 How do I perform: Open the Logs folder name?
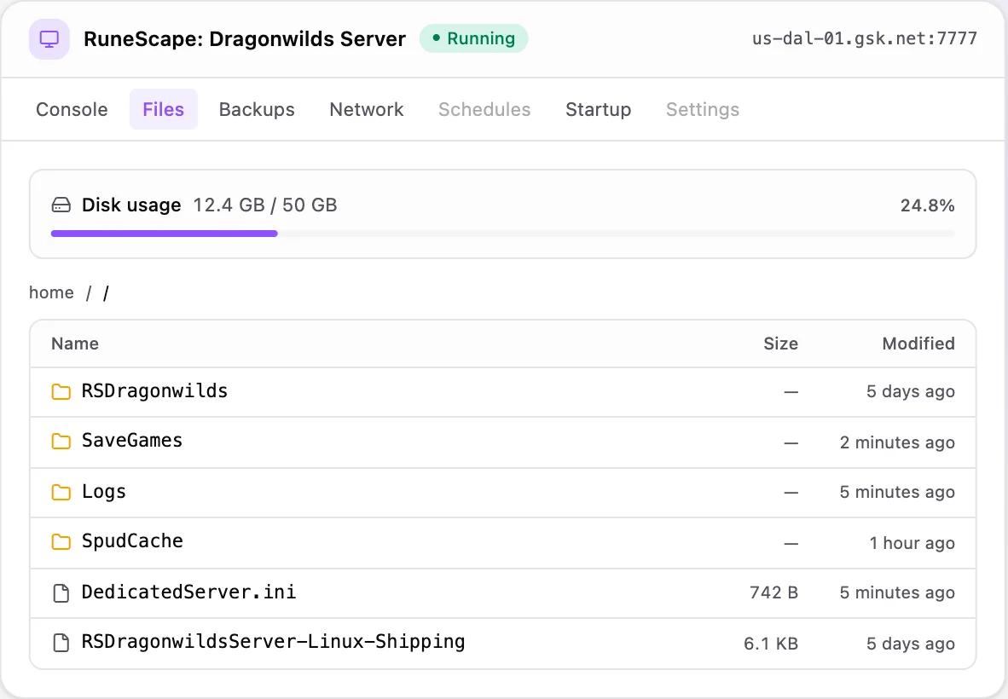coord(103,492)
